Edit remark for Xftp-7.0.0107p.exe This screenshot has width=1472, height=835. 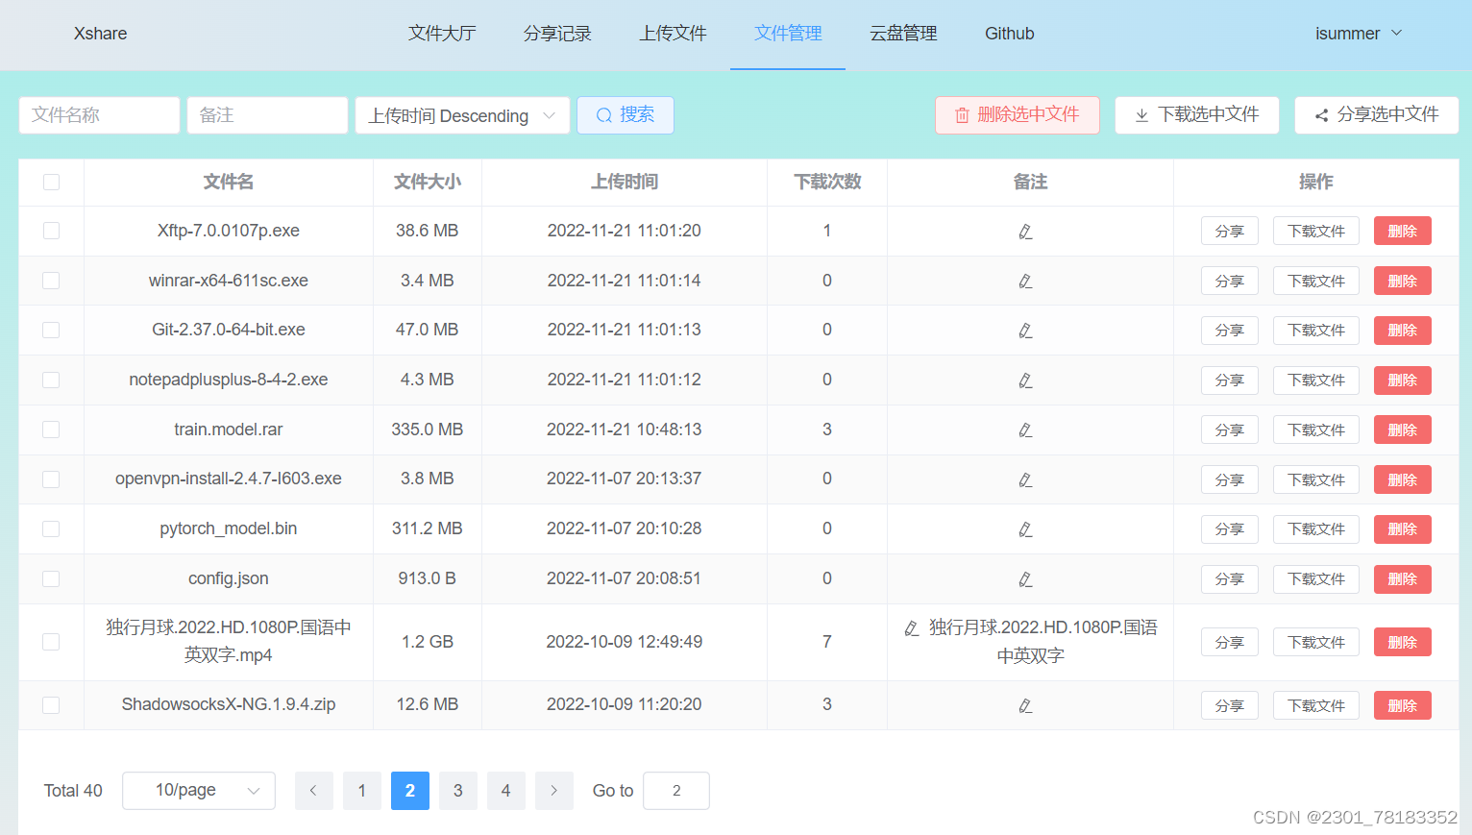(x=1025, y=232)
